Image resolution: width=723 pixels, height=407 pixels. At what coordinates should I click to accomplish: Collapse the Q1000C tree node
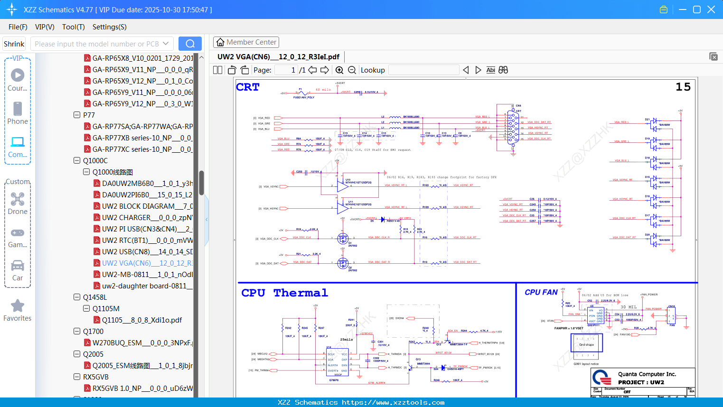click(x=77, y=160)
